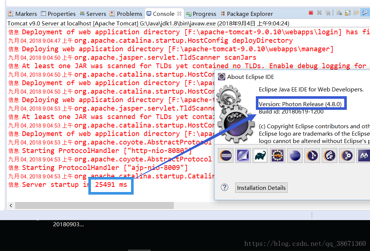
Task: Click the Properties tab icon
Action: pyautogui.click(x=43, y=14)
